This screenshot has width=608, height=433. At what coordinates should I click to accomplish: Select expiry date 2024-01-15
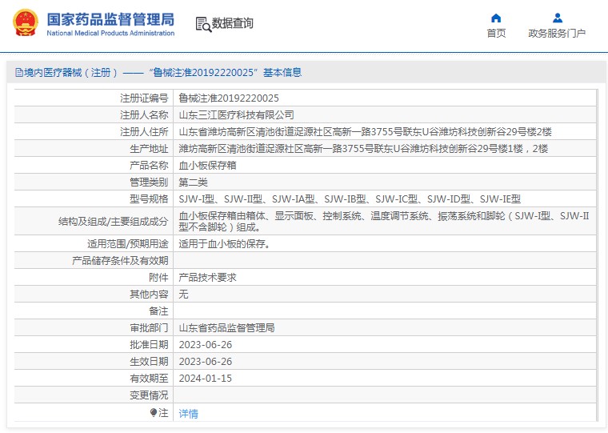click(205, 378)
